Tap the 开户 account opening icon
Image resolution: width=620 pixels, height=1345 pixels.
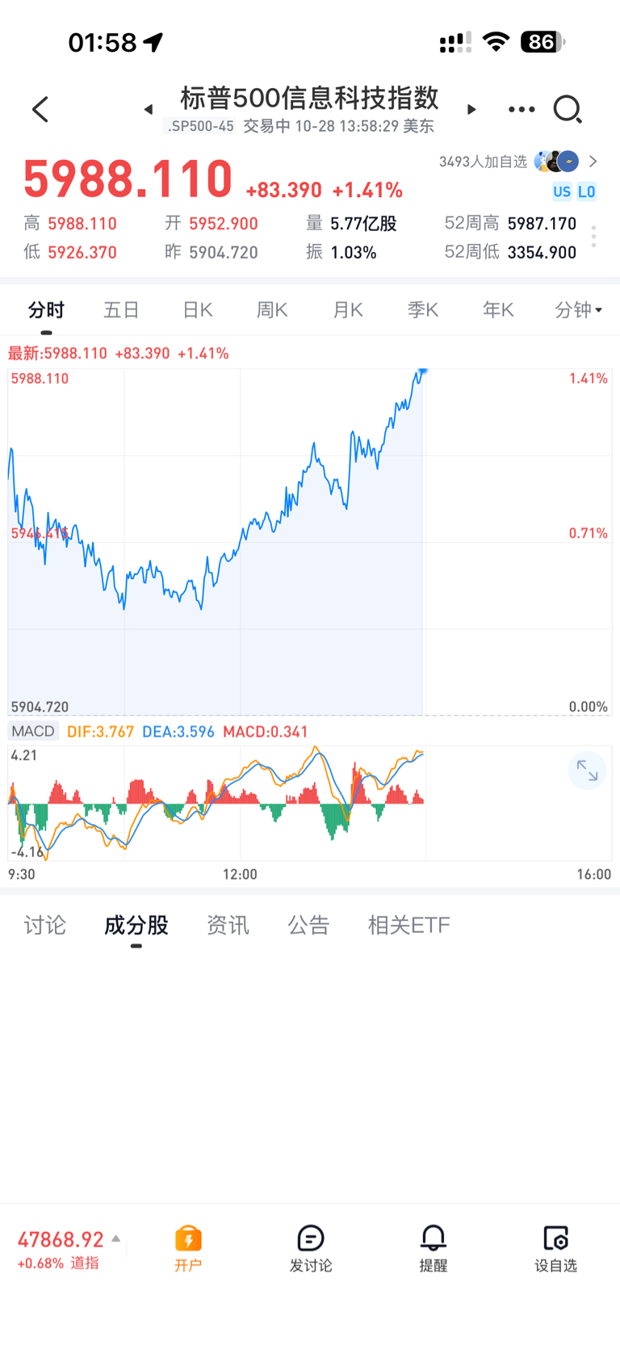coord(188,1247)
